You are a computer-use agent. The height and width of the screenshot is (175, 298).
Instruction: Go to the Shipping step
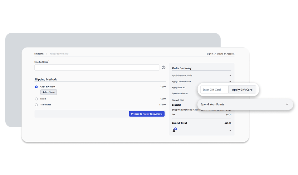(x=39, y=54)
